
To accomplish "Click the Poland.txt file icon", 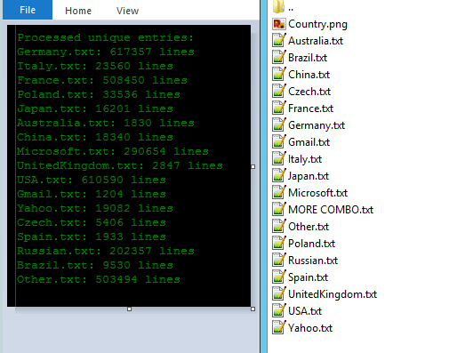I will pos(278,244).
